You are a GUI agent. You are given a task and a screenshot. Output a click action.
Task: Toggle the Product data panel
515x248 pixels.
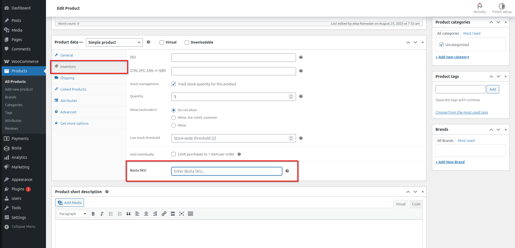point(423,42)
